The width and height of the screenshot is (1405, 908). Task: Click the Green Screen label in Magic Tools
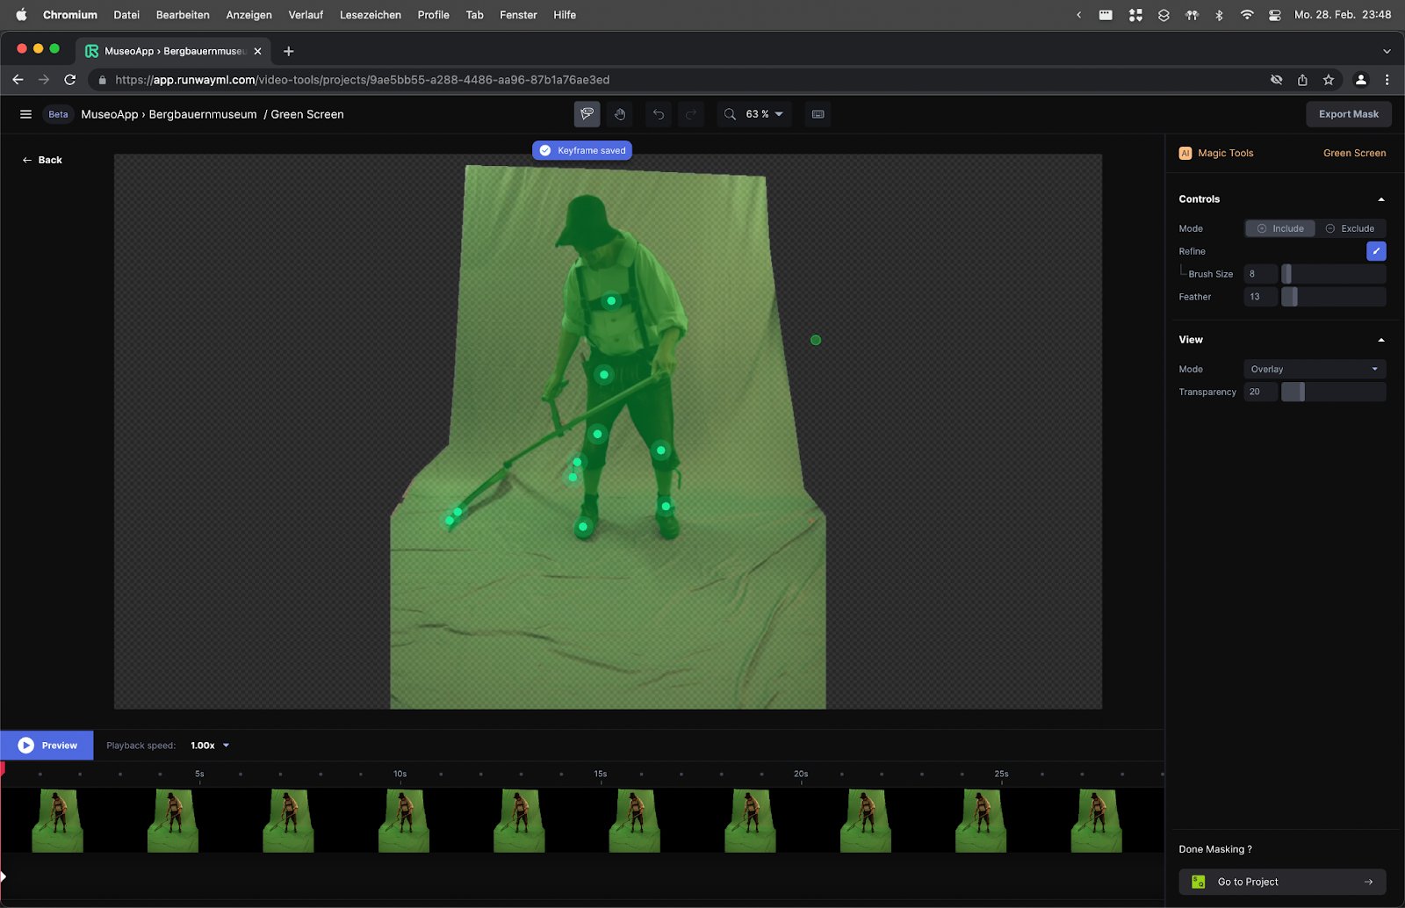1354,153
